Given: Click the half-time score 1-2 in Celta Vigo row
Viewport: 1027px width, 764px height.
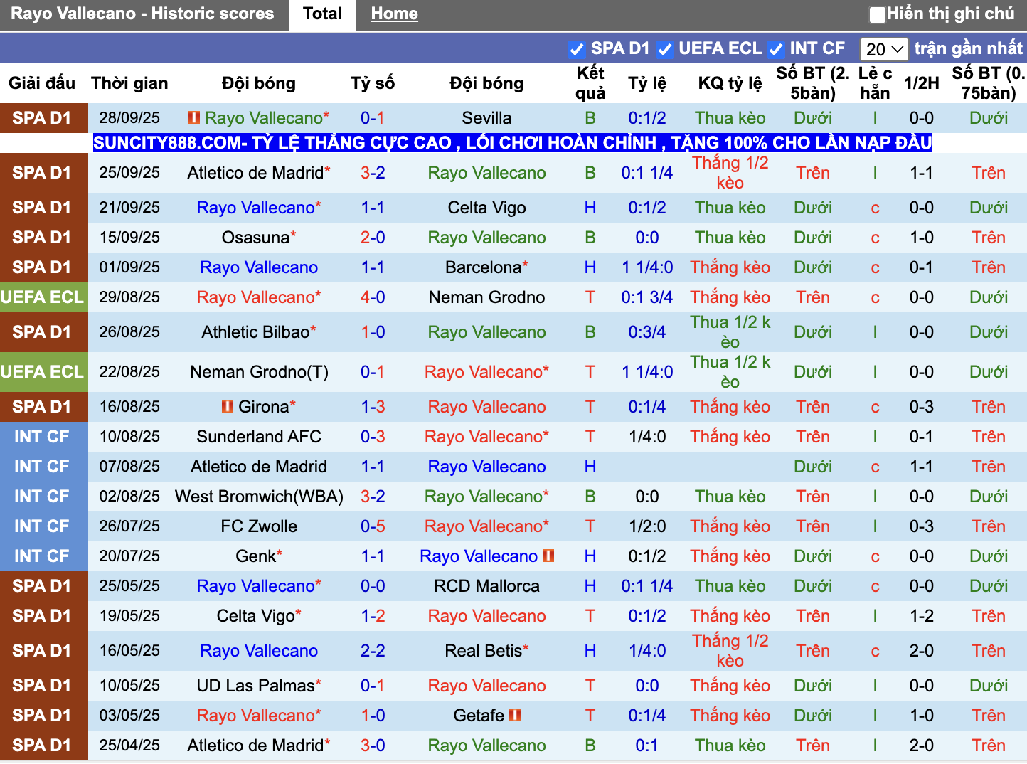Looking at the screenshot, I should click(x=922, y=616).
